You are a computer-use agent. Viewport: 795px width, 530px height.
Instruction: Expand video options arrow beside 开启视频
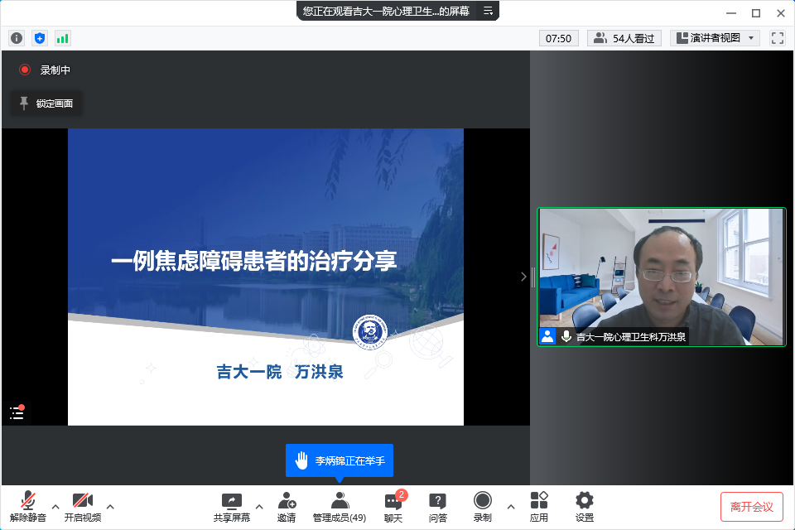[110, 506]
